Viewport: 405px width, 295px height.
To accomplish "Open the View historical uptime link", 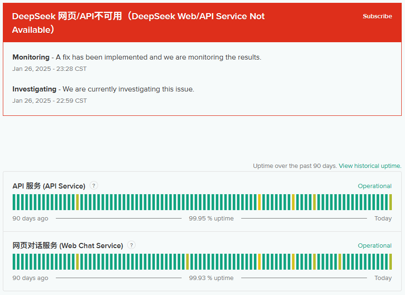I will [x=370, y=166].
